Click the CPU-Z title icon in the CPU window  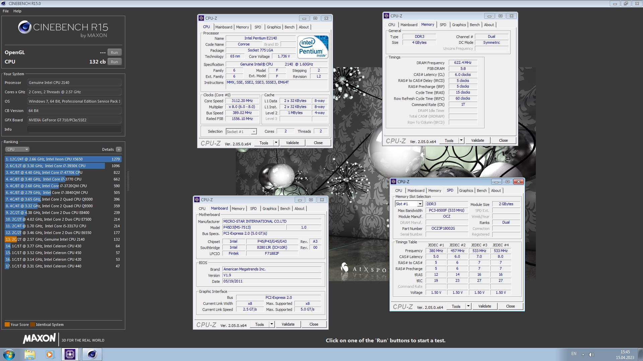click(201, 18)
